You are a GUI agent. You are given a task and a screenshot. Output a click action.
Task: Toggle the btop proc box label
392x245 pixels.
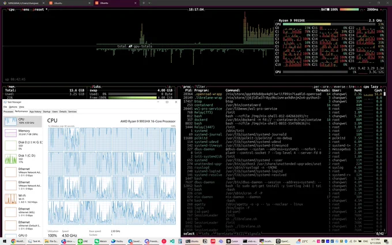tap(186, 86)
